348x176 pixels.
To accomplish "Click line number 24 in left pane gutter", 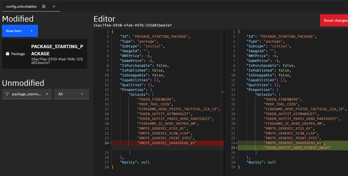I will 106,143.
